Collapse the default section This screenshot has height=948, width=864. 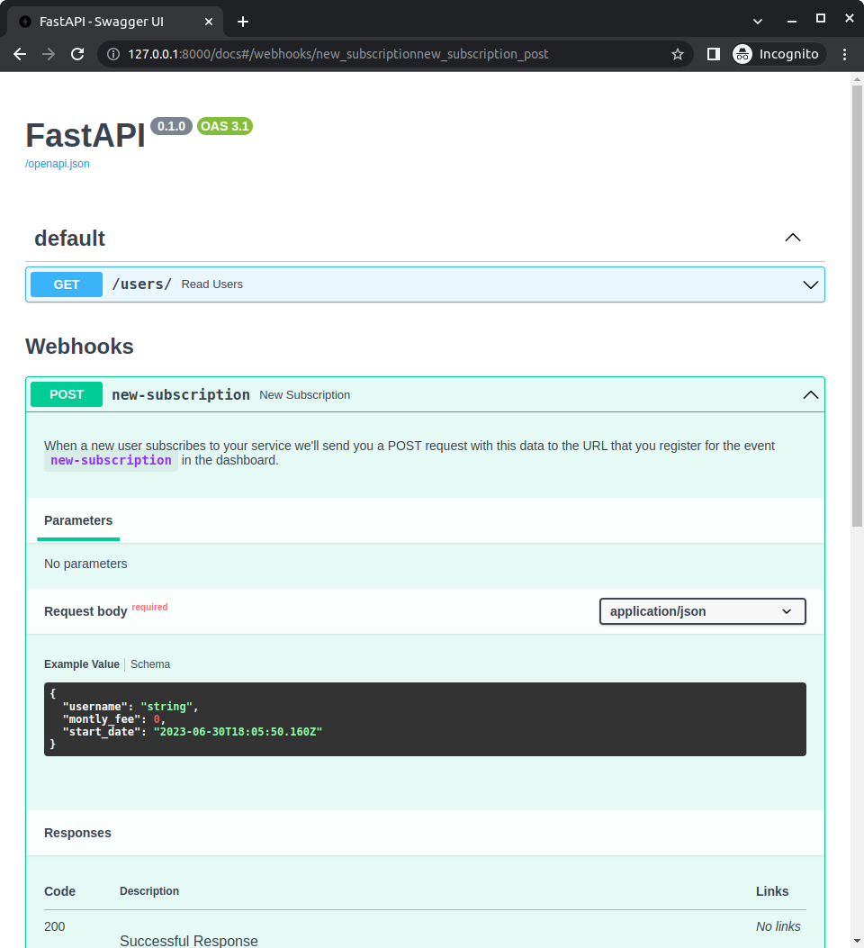click(792, 238)
